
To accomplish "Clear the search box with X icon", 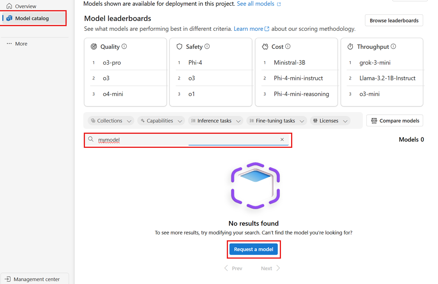I will click(282, 140).
